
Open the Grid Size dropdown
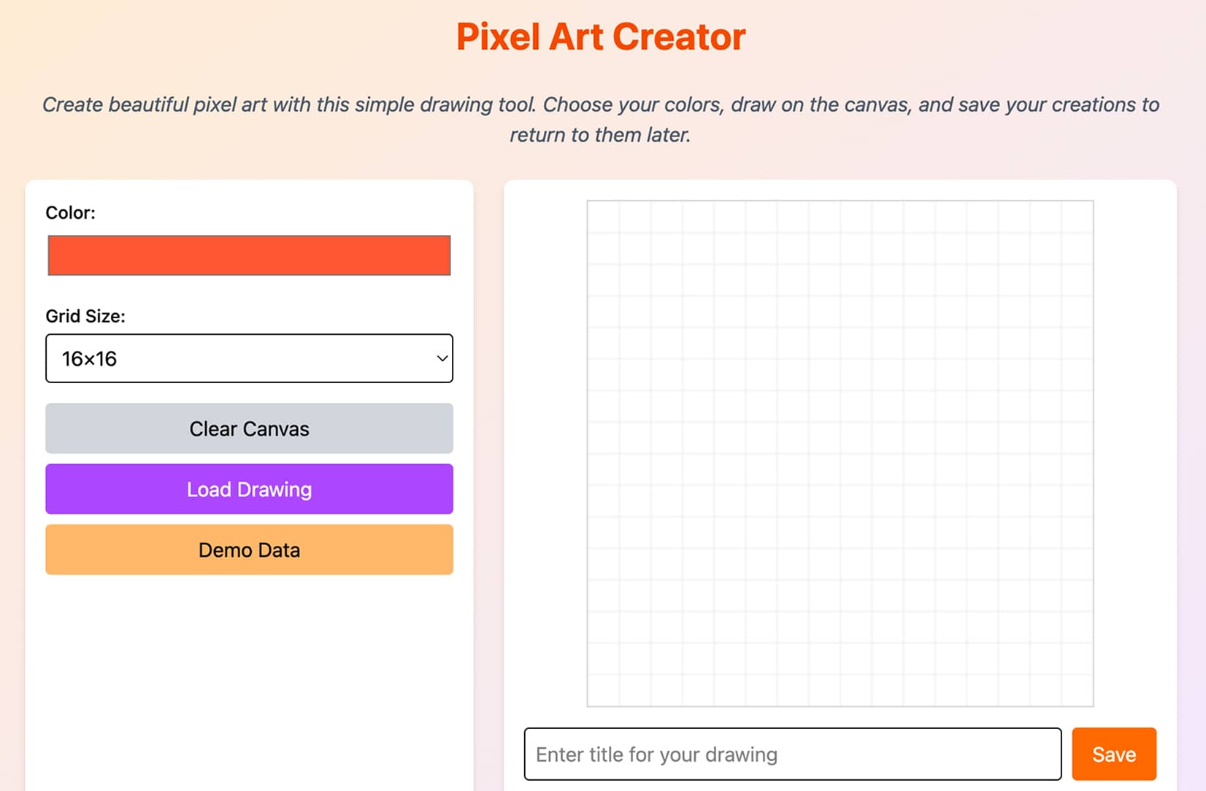[x=249, y=358]
